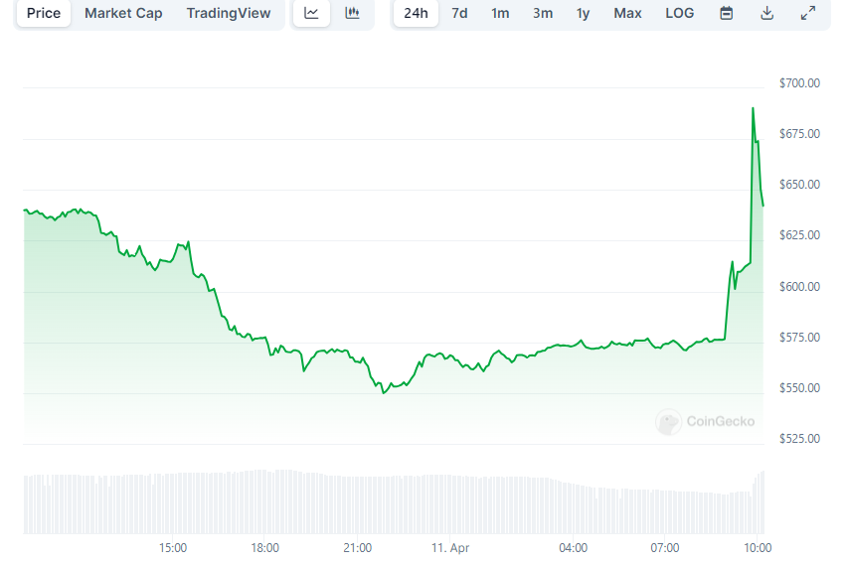Switch to candlestick chart view
This screenshot has height=564, width=846.
click(x=352, y=13)
